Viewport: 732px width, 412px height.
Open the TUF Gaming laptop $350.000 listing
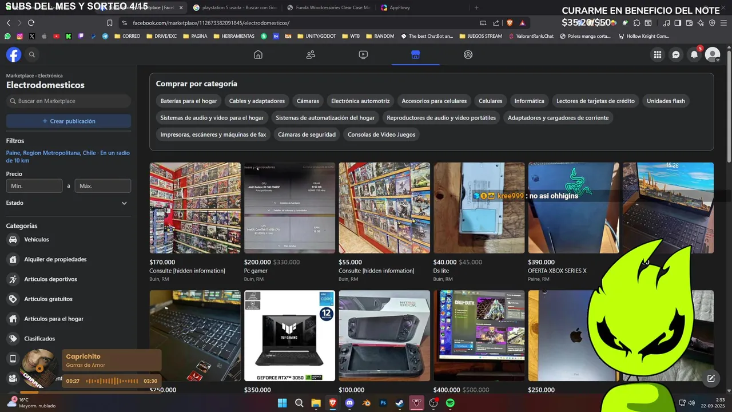point(290,336)
